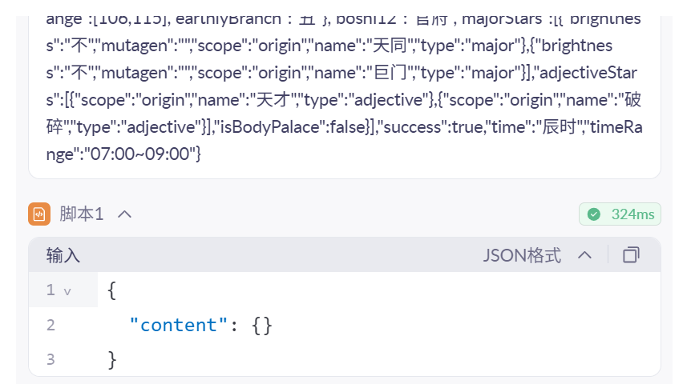This screenshot has width=691, height=384.
Task: Fold the JSON object at line 1
Action: point(67,290)
